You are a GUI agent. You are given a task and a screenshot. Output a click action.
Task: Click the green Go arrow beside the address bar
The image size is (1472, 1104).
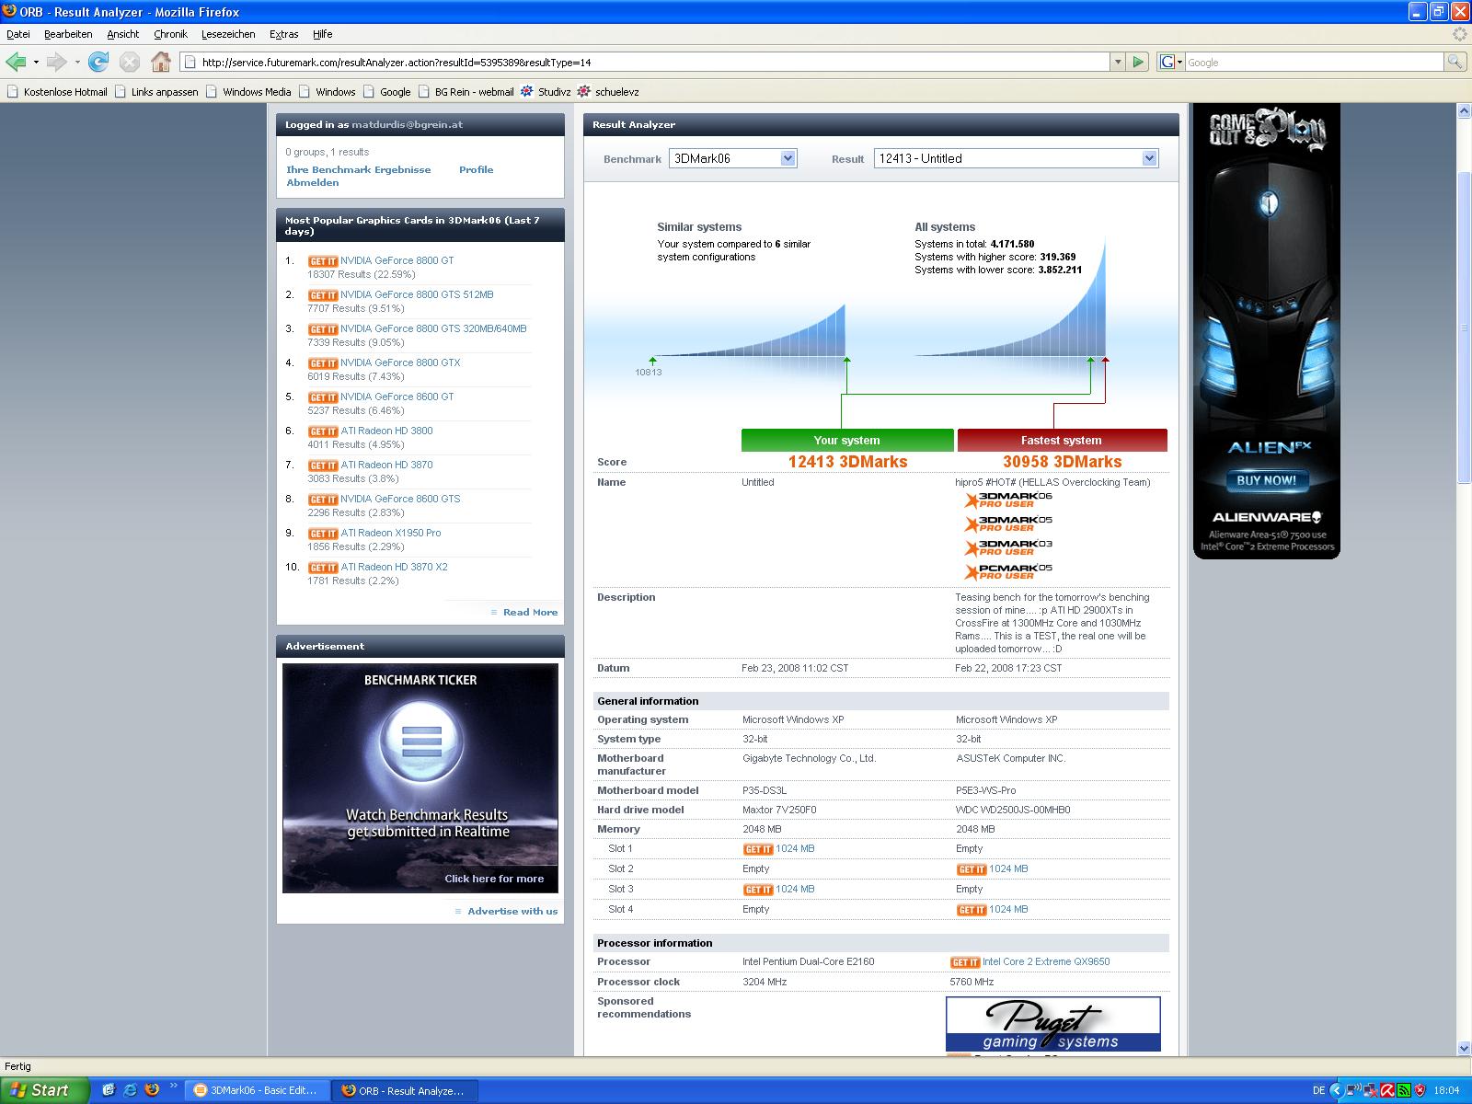pos(1139,62)
